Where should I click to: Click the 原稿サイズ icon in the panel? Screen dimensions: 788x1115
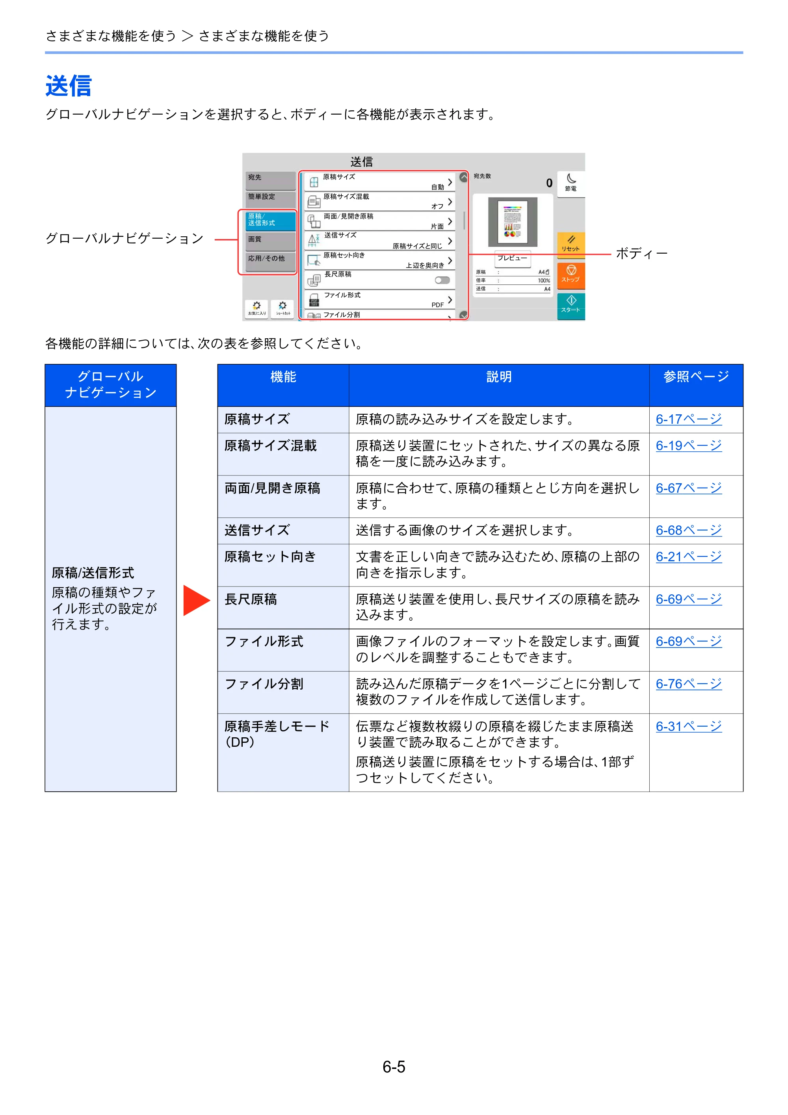[x=314, y=182]
